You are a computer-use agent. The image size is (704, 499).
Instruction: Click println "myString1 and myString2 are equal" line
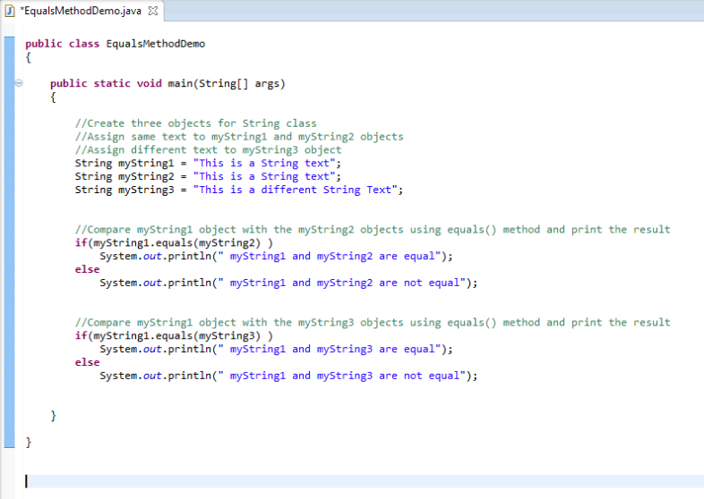276,257
